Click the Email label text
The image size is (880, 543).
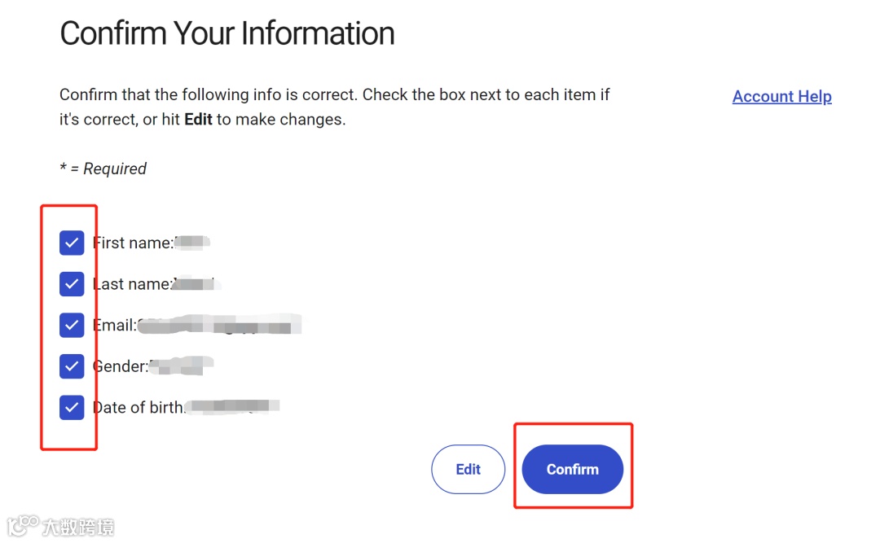click(115, 326)
